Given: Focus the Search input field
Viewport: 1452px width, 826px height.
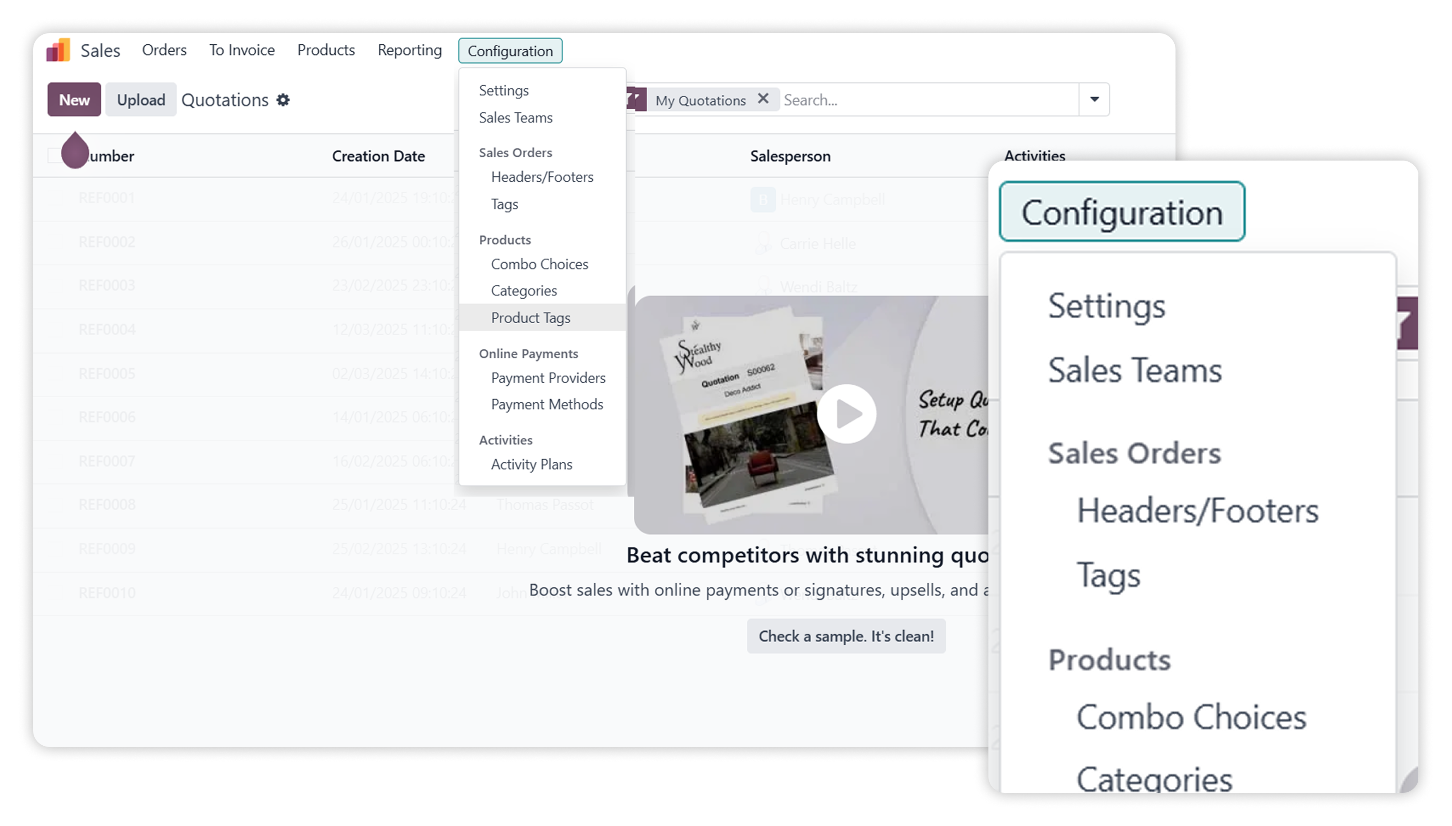Looking at the screenshot, I should [x=929, y=100].
